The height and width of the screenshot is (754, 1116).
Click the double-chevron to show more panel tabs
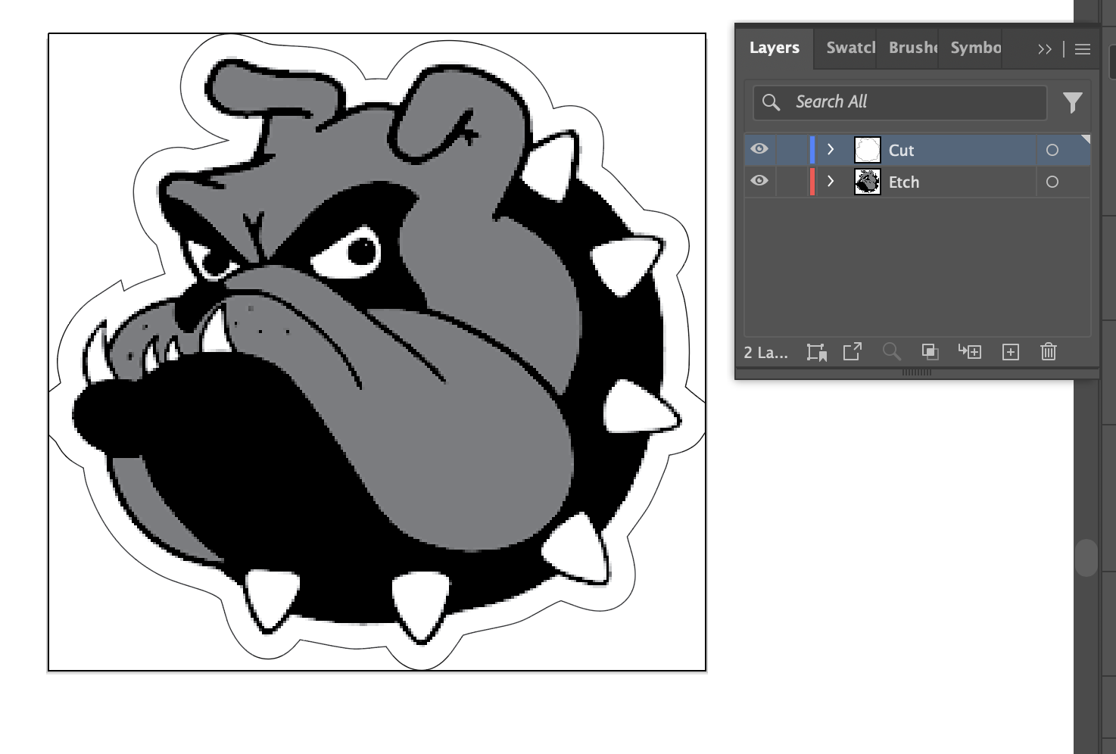point(1044,48)
